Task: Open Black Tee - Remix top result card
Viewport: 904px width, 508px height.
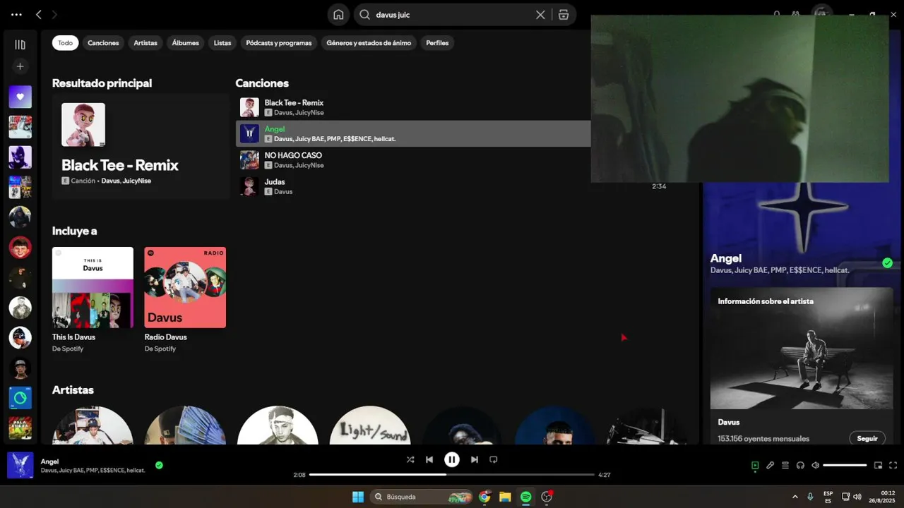Action: (x=141, y=146)
